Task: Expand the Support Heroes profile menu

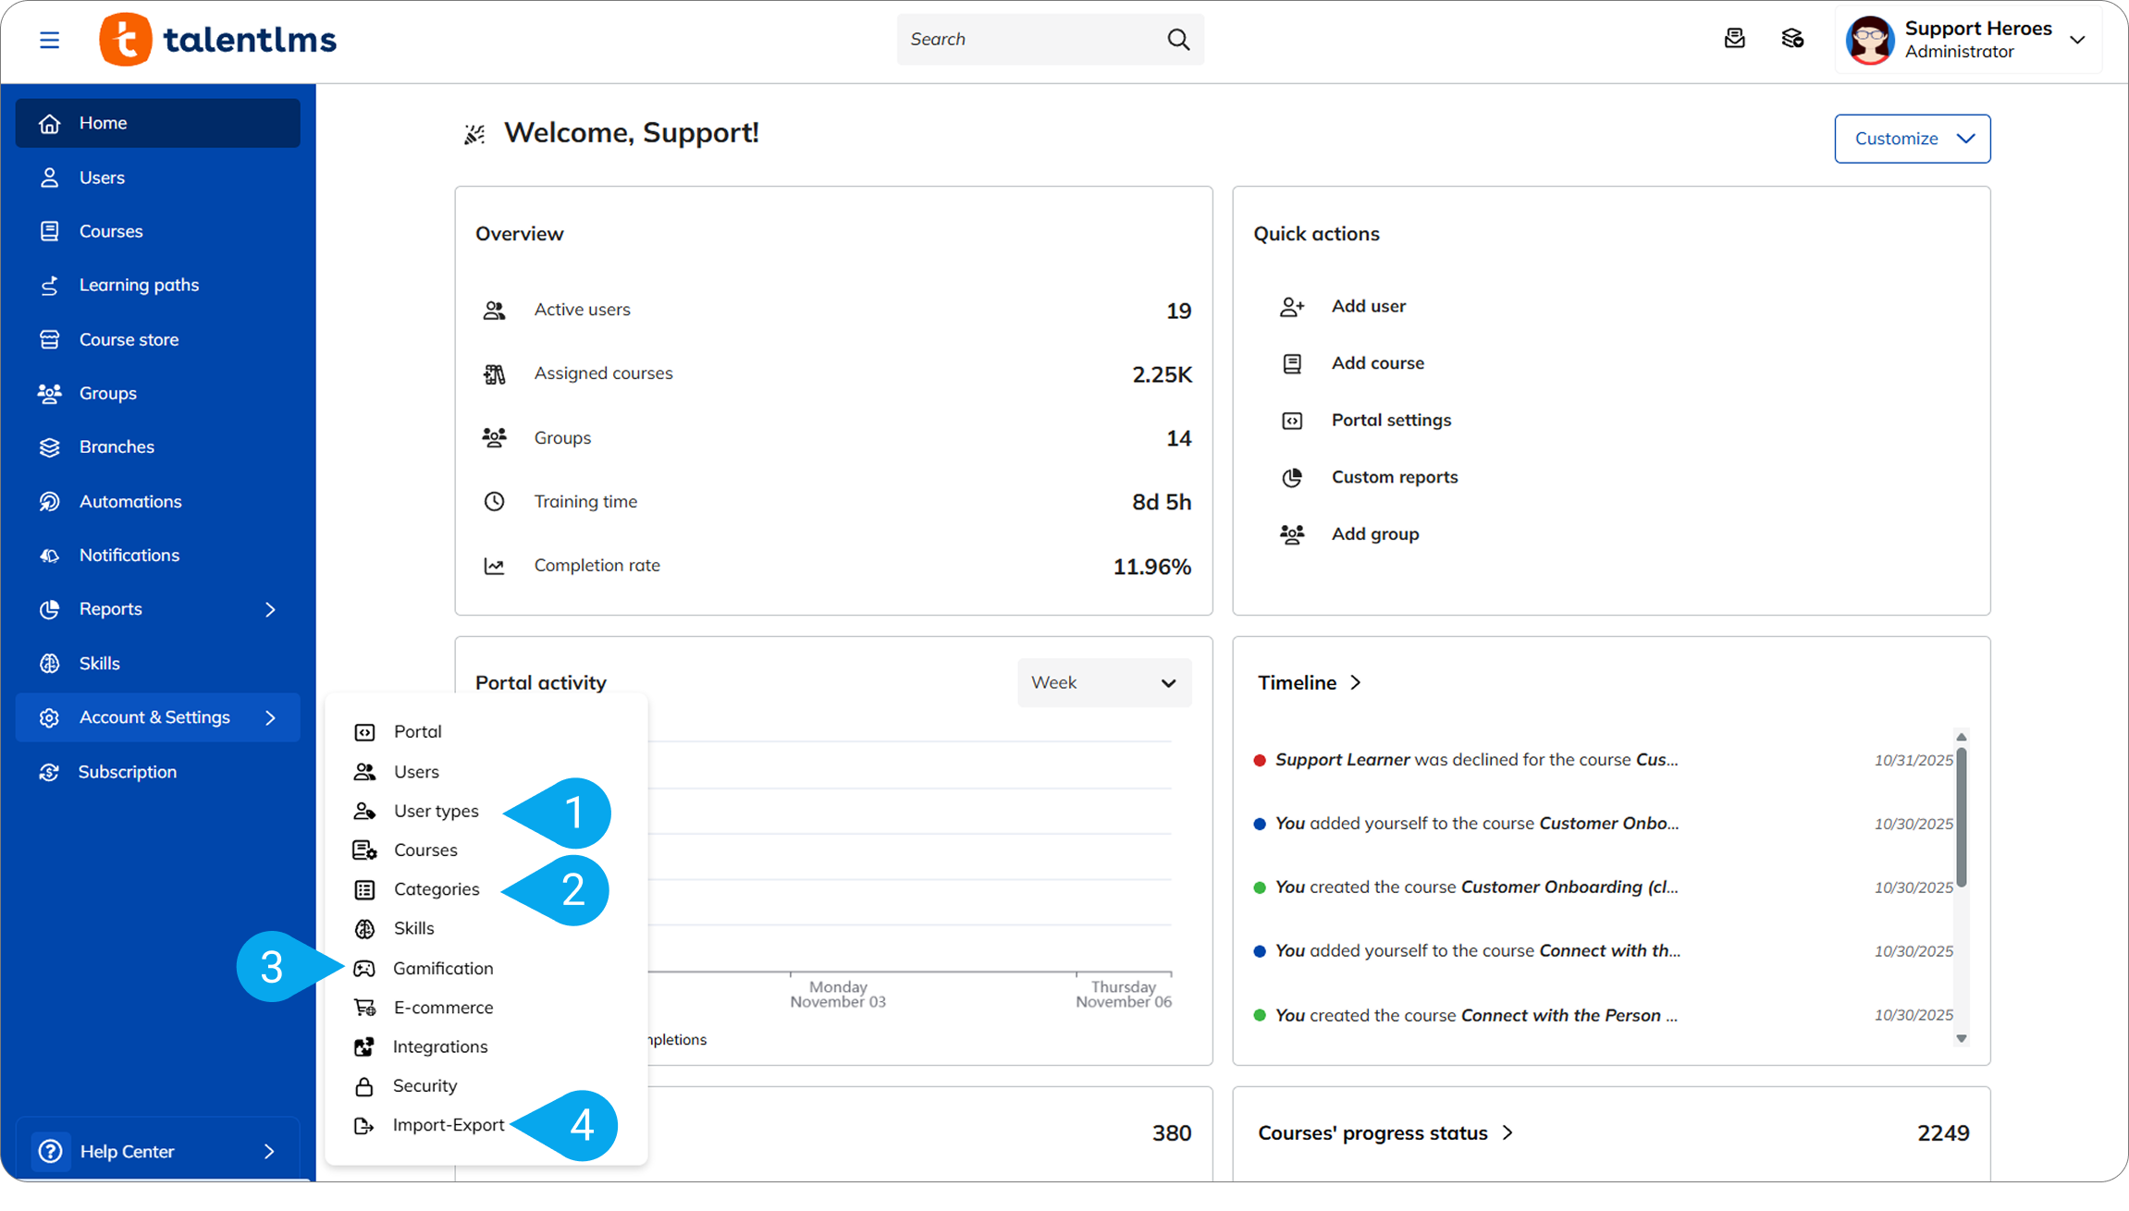Action: (x=2077, y=40)
